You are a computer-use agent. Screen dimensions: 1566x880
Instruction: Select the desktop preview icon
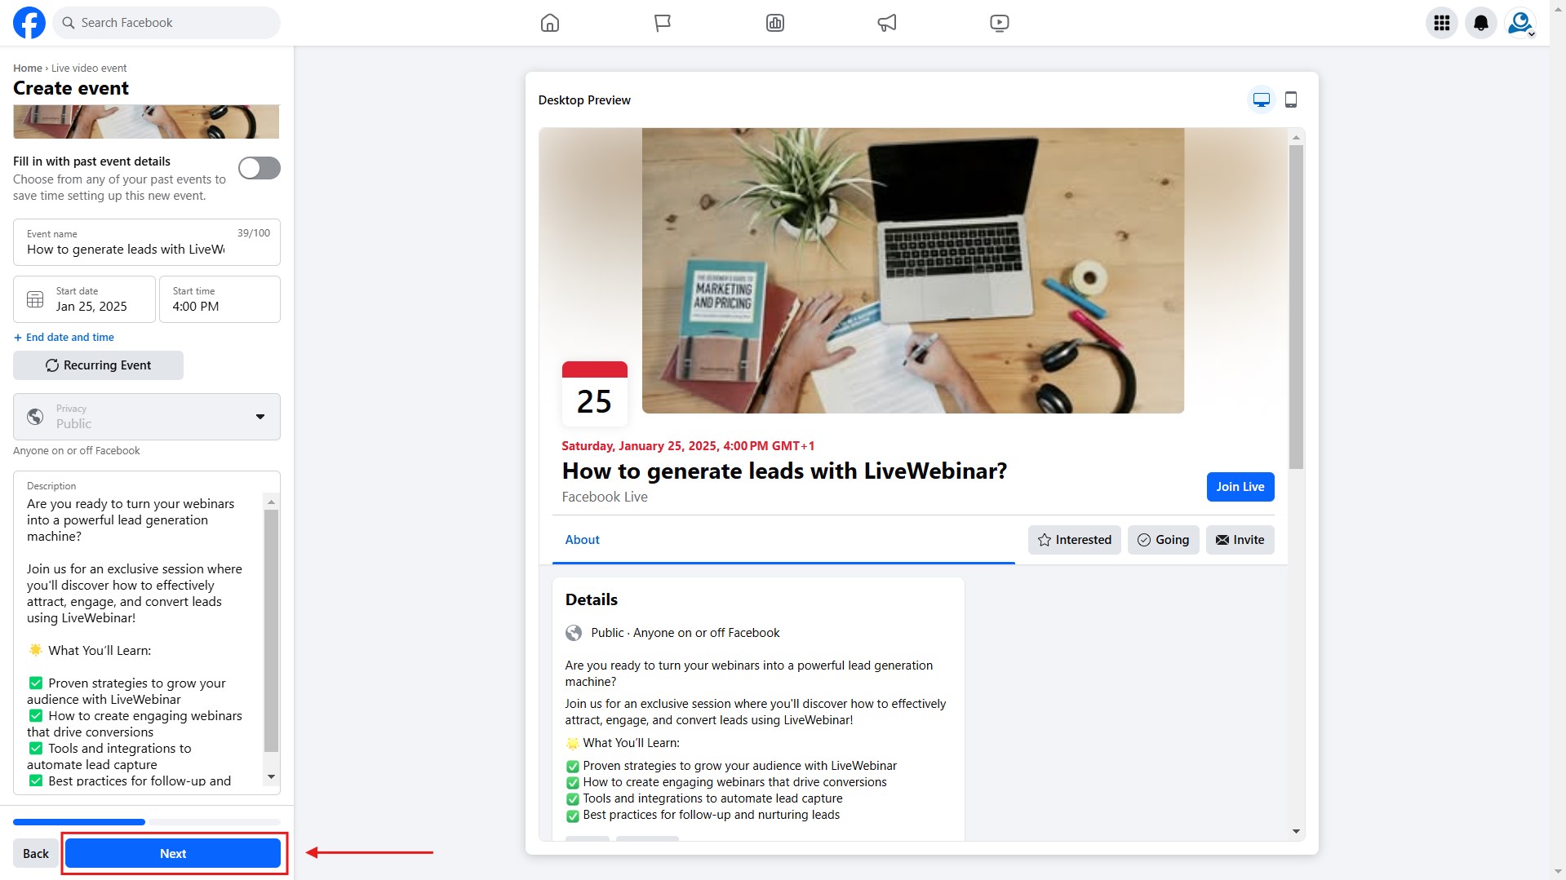pos(1261,99)
